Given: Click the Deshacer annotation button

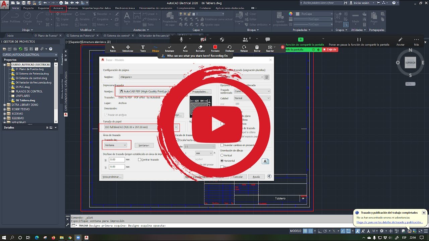Looking at the screenshot, I should click(230, 49).
